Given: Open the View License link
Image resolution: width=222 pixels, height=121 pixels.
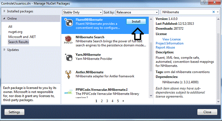Looking at the screenshot, I should [x=172, y=39].
